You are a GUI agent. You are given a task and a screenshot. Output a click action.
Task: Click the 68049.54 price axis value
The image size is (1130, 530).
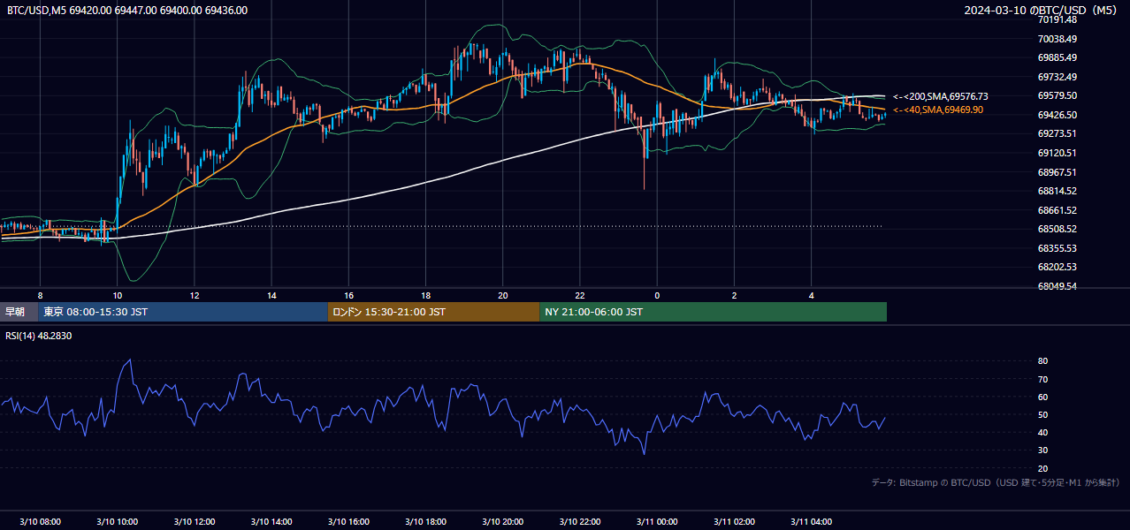(1057, 286)
